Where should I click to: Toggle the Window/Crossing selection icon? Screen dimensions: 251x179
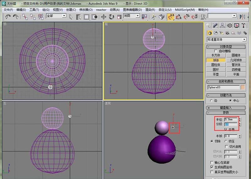[x=94, y=17]
